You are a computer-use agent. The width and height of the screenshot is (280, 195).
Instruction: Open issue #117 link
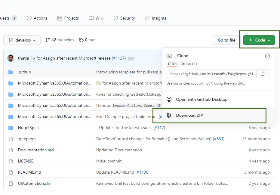159,128
